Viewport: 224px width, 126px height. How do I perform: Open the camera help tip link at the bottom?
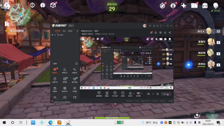coord(62,102)
